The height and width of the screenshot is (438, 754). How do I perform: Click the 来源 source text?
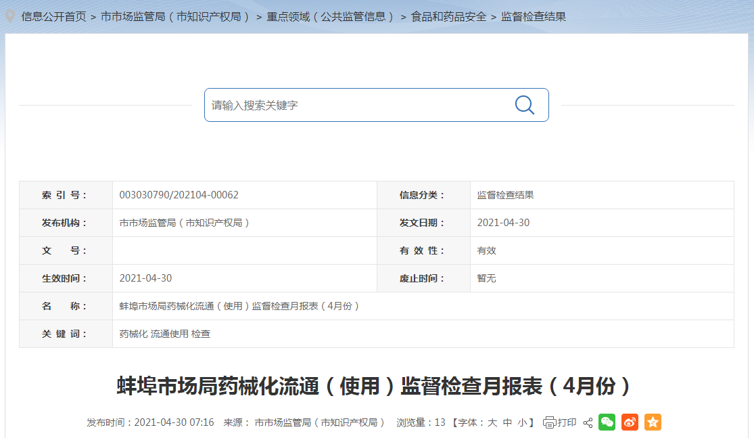[x=304, y=422]
